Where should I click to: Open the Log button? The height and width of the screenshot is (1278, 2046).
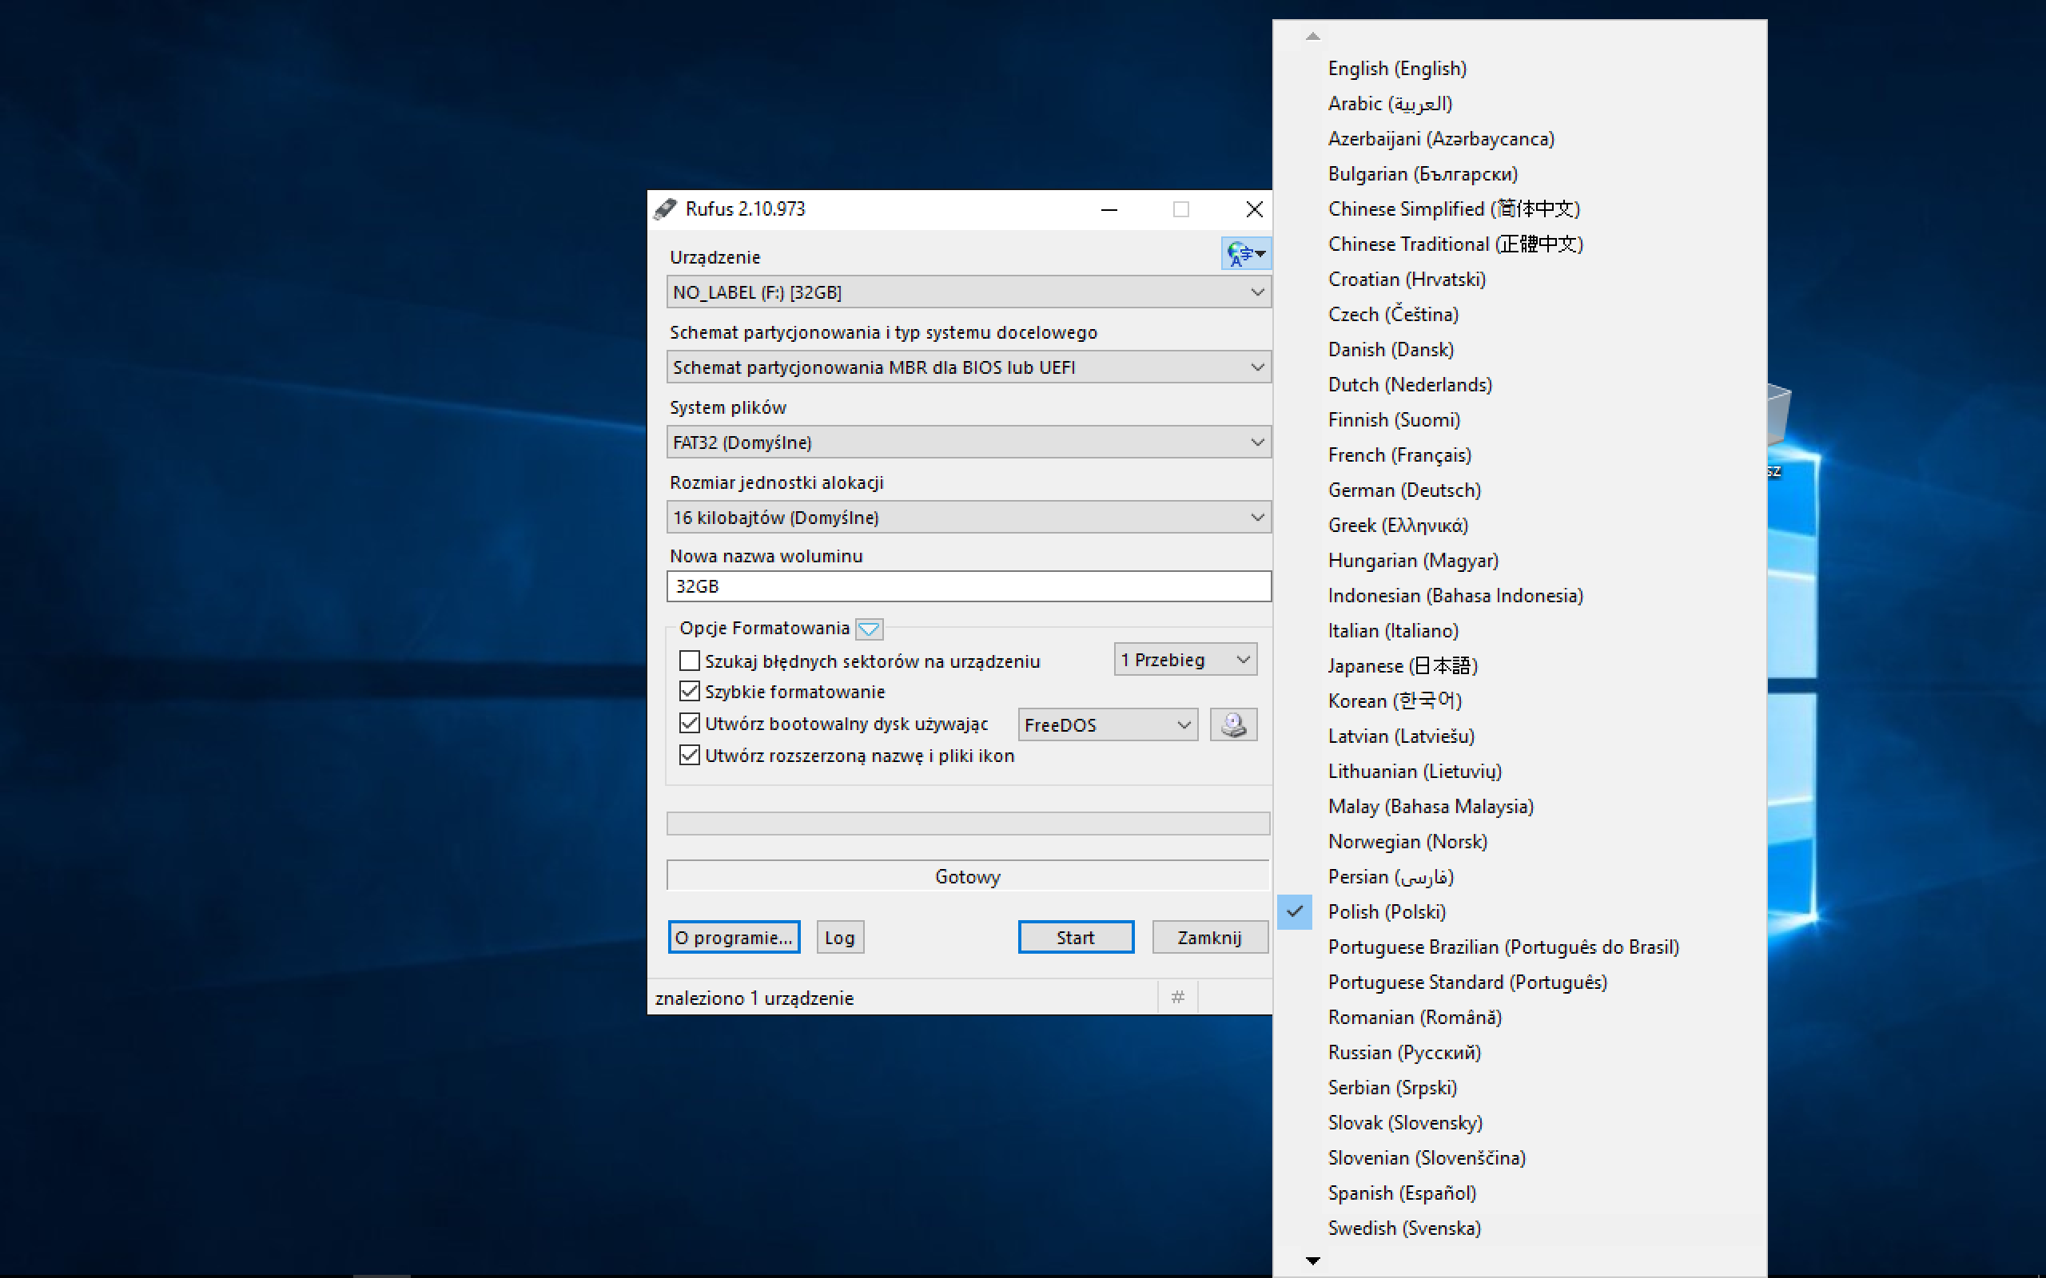(839, 938)
